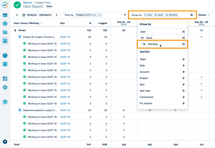Add Epic grouping from Inactive list
The width and height of the screenshot is (215, 148).
[184, 84]
